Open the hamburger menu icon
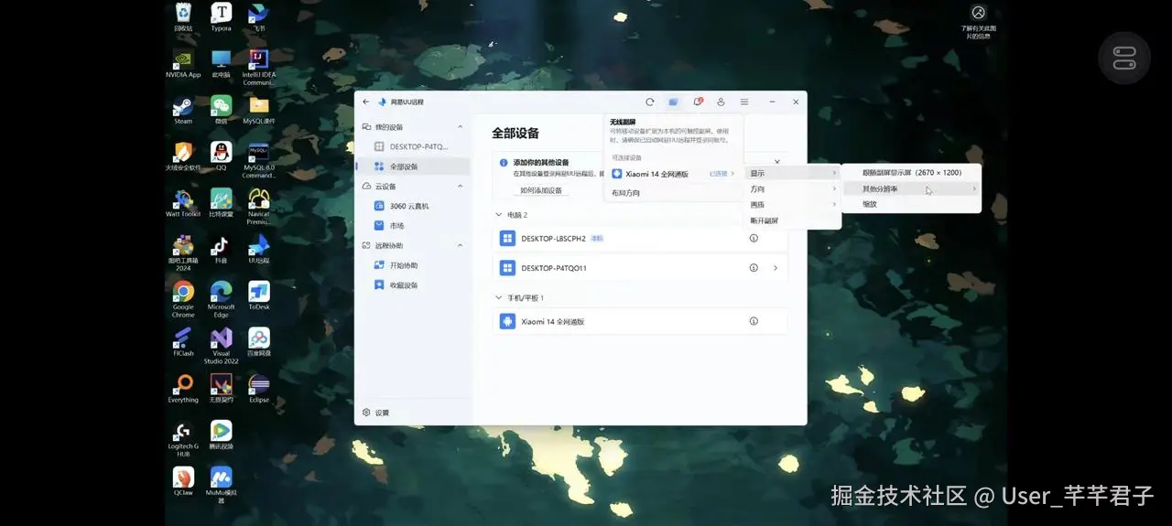The image size is (1172, 526). coord(745,102)
